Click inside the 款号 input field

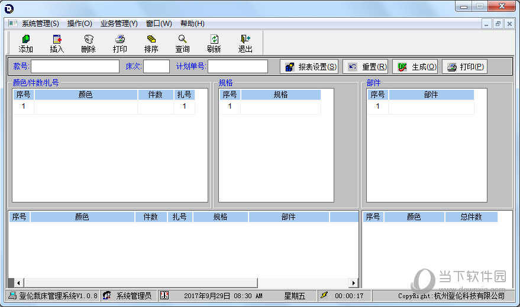(75, 67)
